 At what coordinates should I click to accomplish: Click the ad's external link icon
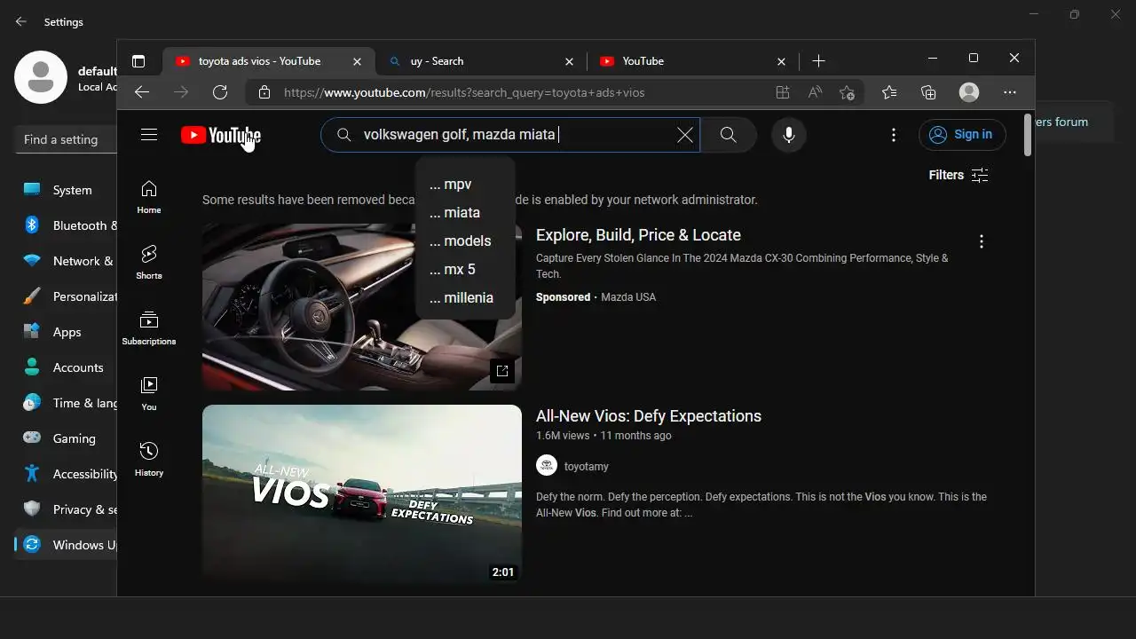pos(502,371)
